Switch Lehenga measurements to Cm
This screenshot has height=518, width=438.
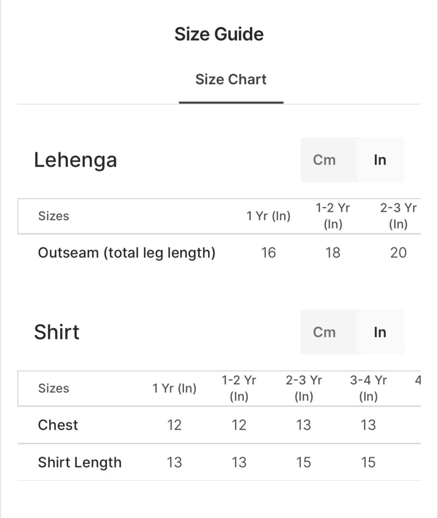[325, 160]
